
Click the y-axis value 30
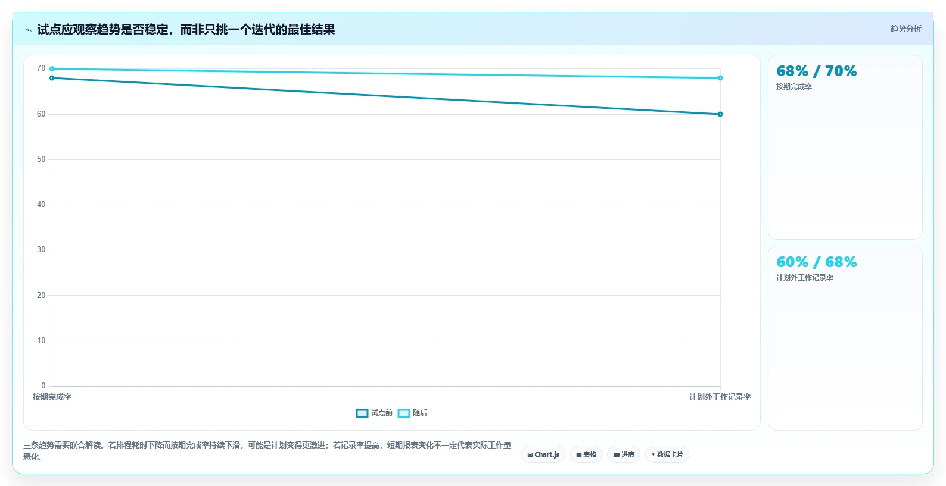[41, 250]
